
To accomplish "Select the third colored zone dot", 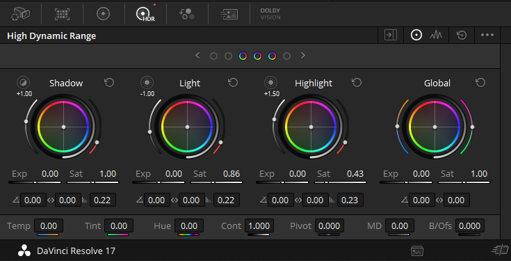I will tap(243, 56).
